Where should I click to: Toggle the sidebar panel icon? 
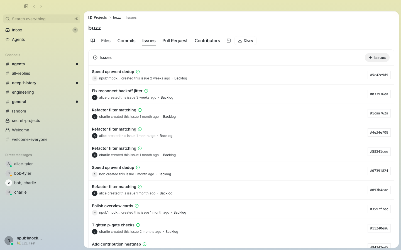[26, 6]
